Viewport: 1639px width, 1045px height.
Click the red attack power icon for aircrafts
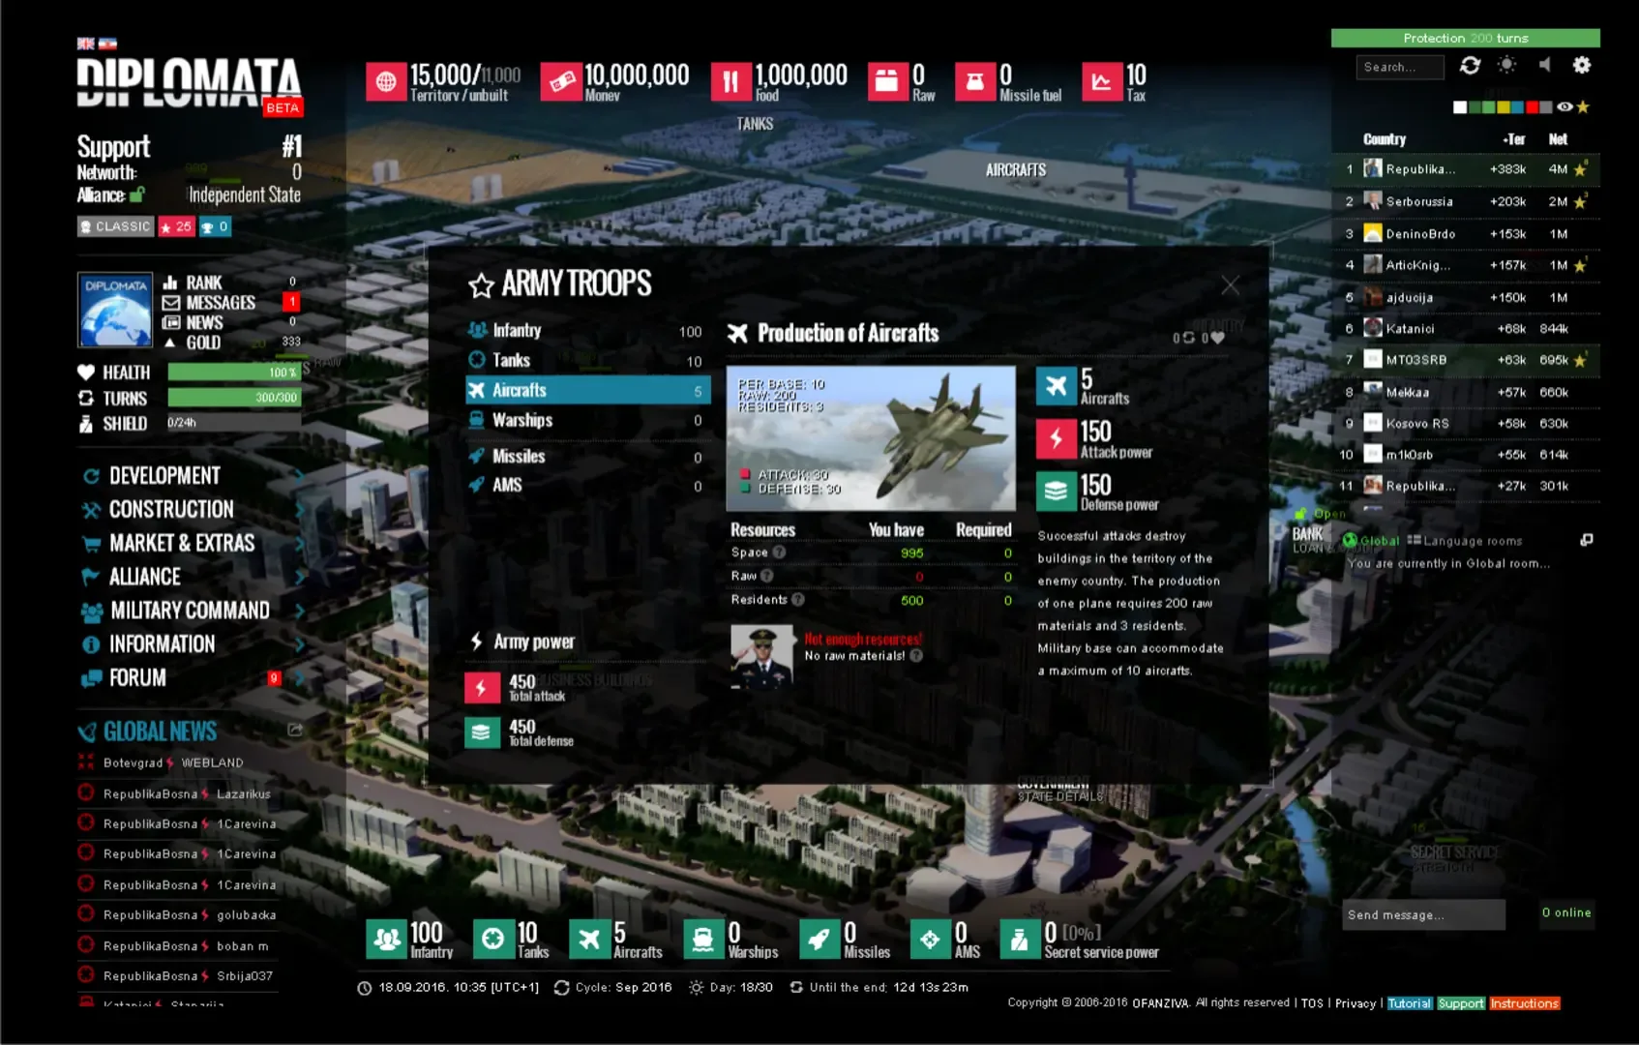(1056, 439)
